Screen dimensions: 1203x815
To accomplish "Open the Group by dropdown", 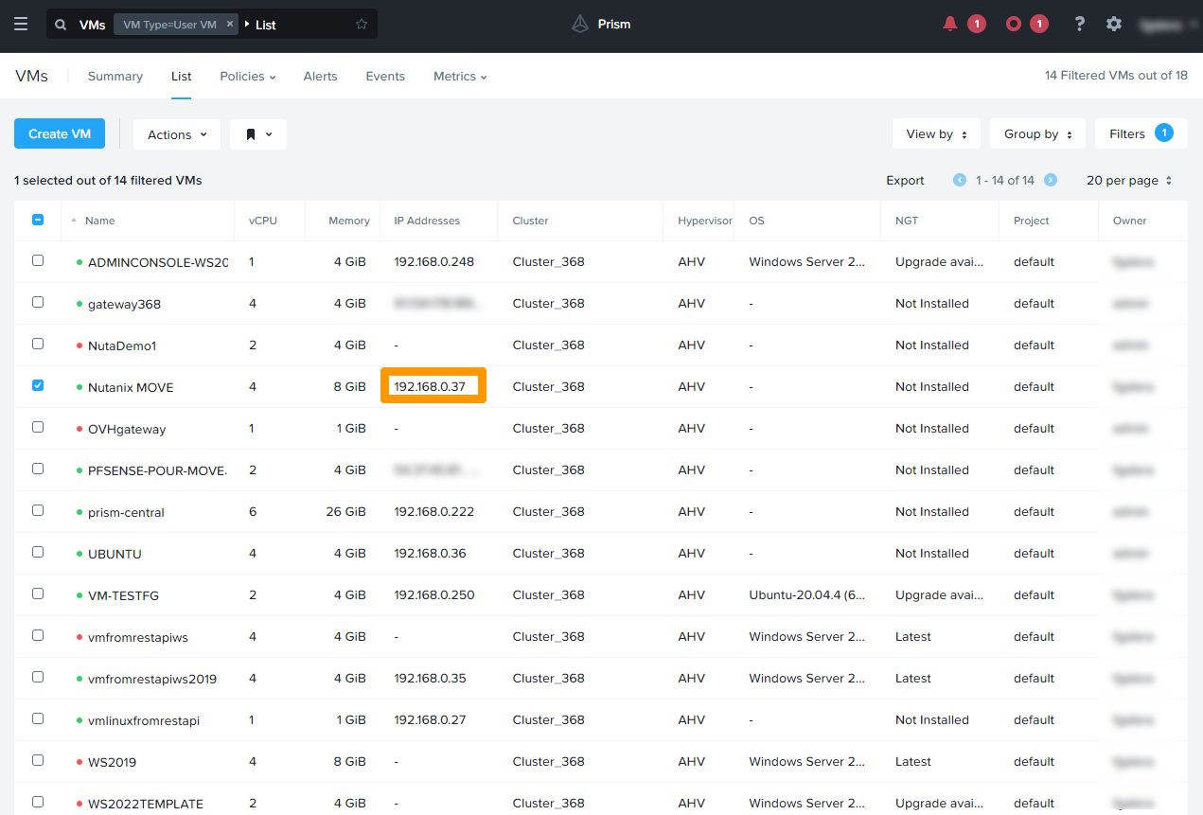I will pos(1037,134).
